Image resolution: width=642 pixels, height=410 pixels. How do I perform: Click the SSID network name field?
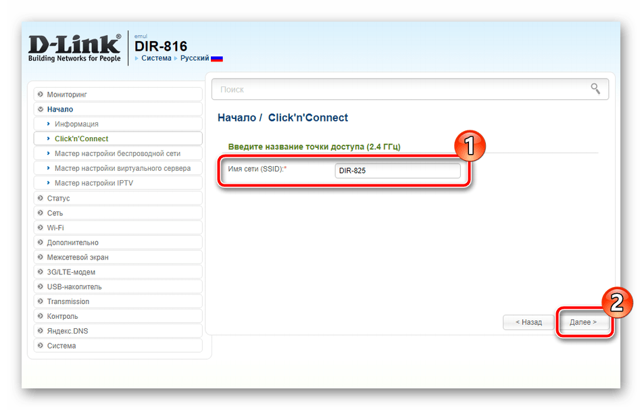click(x=397, y=171)
